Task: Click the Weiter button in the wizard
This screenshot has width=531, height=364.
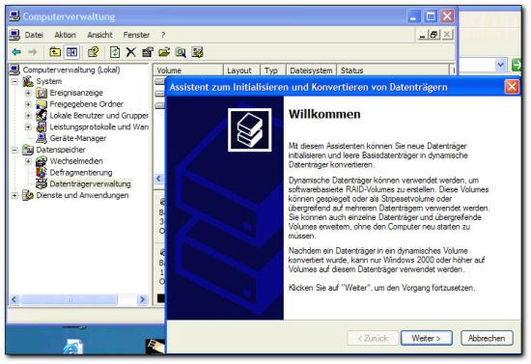Action: [x=427, y=338]
